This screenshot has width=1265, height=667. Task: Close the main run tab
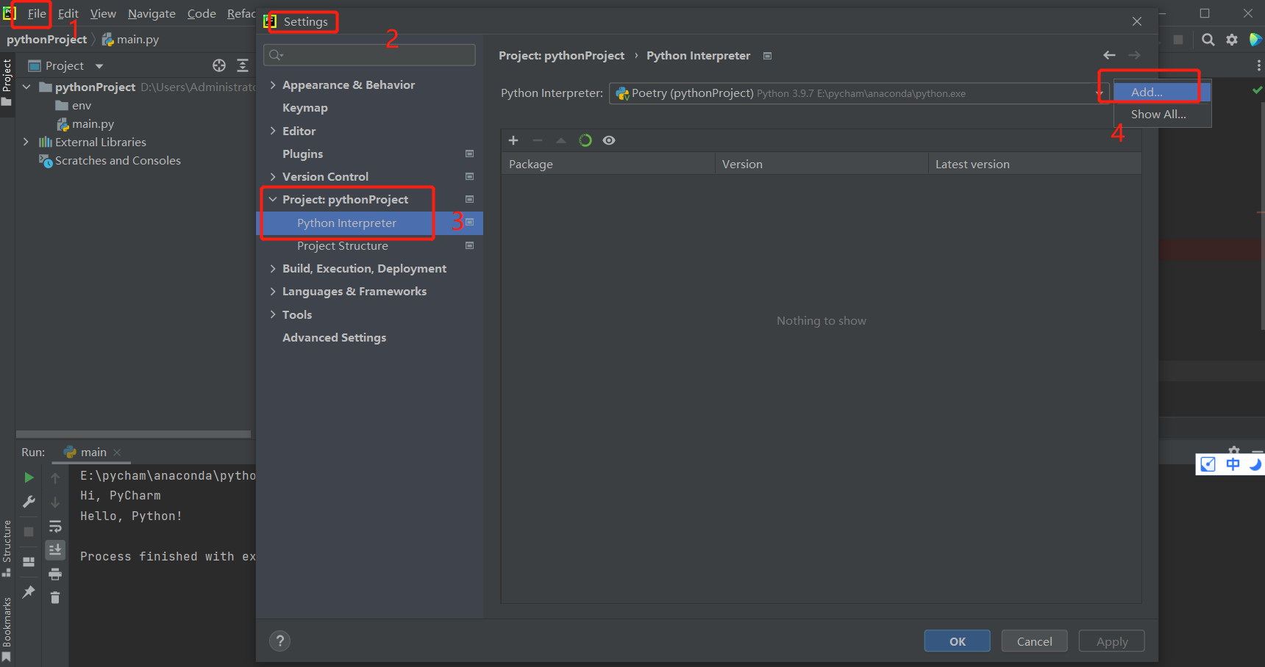pos(117,453)
